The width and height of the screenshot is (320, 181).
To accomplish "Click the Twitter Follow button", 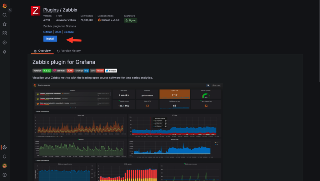I will coord(111,71).
